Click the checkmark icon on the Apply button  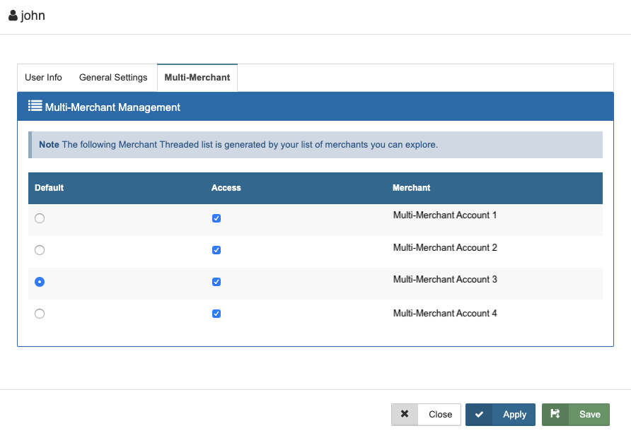(480, 415)
